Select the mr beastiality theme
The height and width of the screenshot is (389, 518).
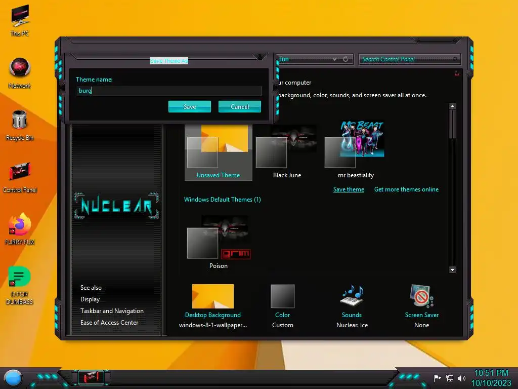coord(356,150)
